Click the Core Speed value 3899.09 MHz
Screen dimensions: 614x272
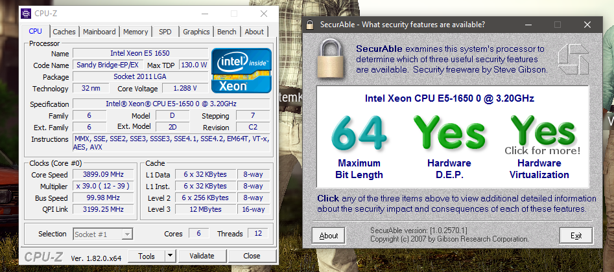point(103,175)
